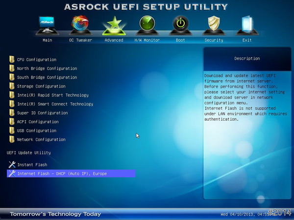This screenshot has height=220, width=294.
Task: Open CPU Configuration submenu
Action: [x=37, y=60]
